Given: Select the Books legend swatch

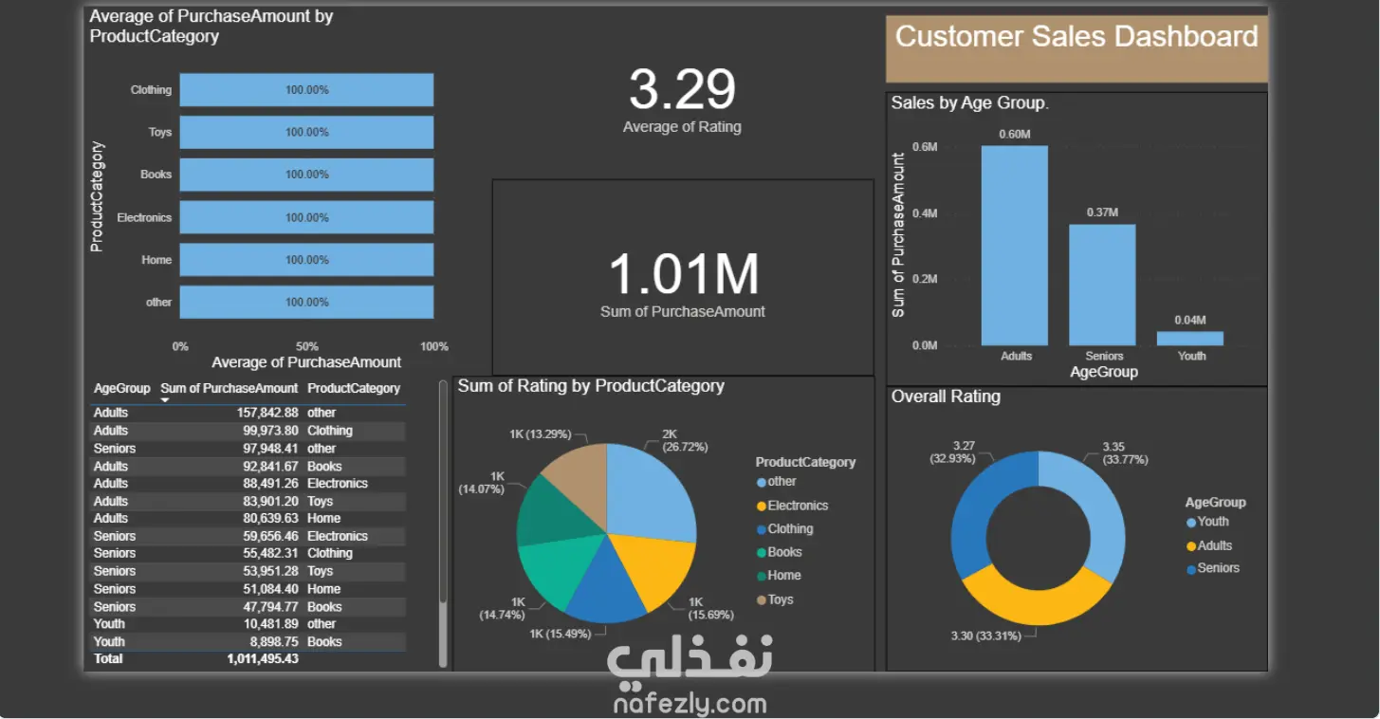Looking at the screenshot, I should [762, 553].
